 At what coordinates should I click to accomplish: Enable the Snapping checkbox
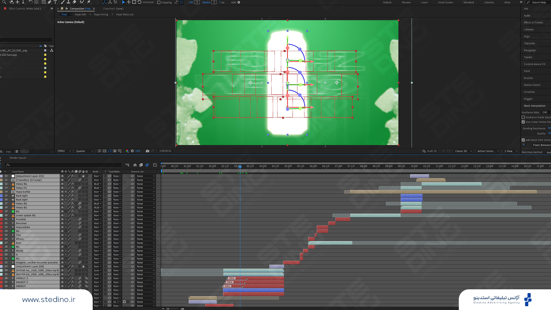tap(159, 2)
